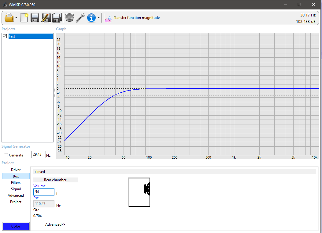Open the driver database speaker icon
This screenshot has width=322, height=233.
click(69, 18)
